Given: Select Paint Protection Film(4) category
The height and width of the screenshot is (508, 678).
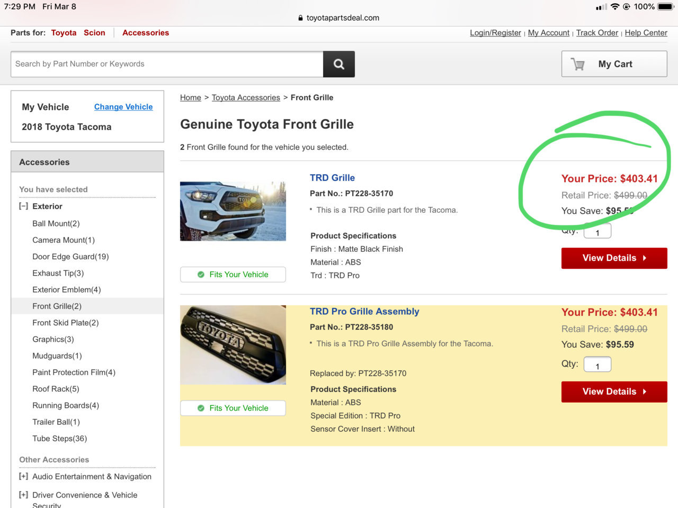Looking at the screenshot, I should [74, 372].
